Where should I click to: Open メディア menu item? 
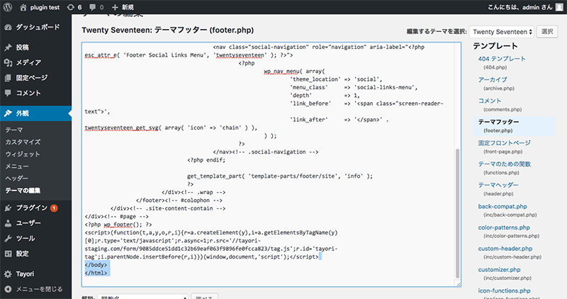36,62
